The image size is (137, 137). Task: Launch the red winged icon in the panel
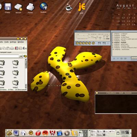point(52,133)
